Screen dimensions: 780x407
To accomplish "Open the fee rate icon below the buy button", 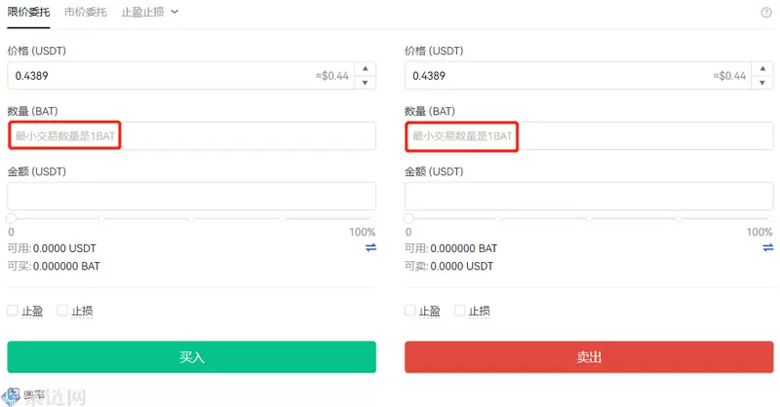I will tap(14, 394).
